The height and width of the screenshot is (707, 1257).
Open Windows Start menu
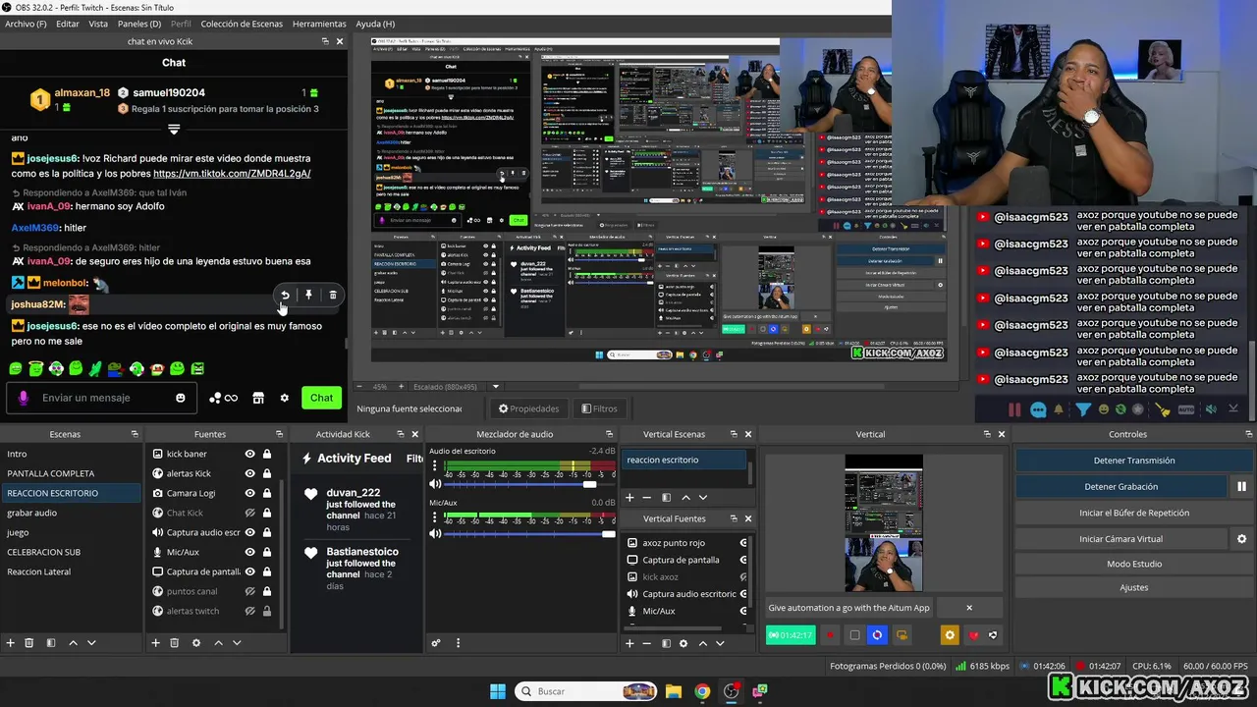point(498,691)
